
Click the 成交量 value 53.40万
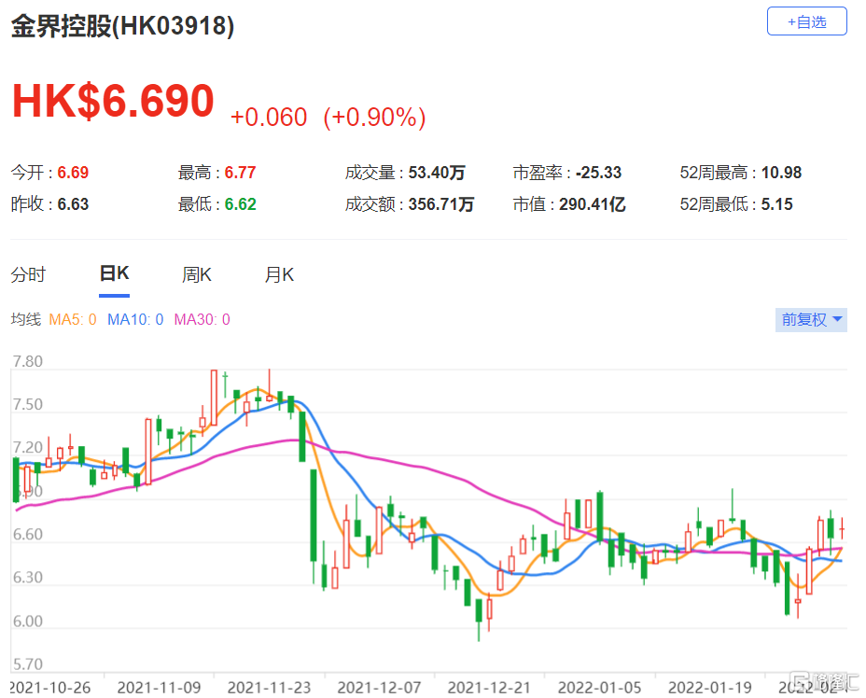coord(437,173)
